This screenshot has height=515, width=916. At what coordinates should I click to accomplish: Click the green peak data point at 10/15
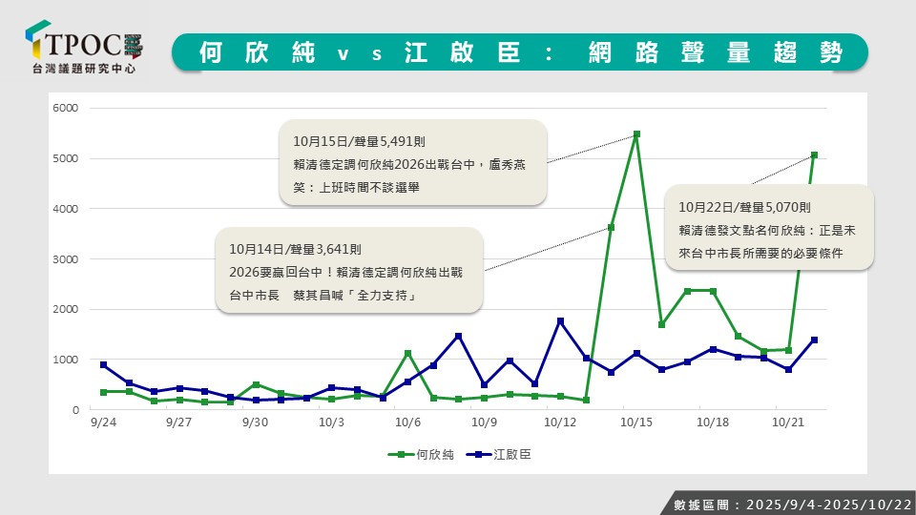(636, 134)
